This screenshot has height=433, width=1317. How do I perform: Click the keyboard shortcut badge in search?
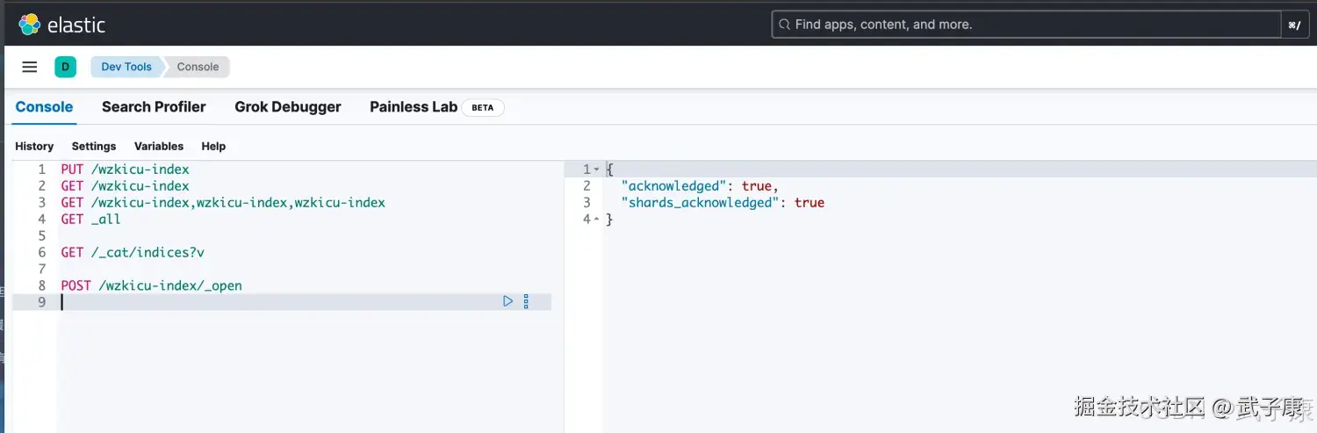point(1294,25)
